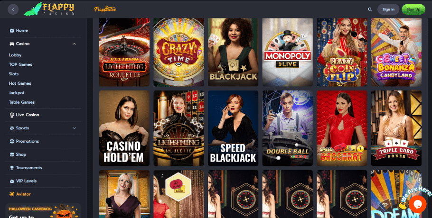Click the VIP Levels crown icon
Screen dimensions: 432x218
tap(12, 181)
